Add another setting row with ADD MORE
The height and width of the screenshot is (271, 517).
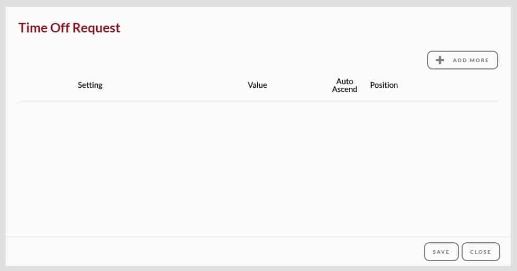coord(463,60)
